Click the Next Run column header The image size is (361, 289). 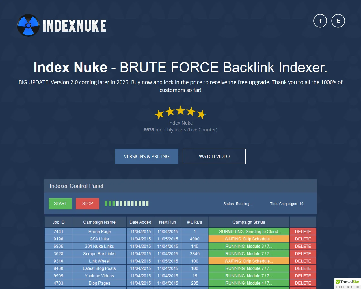click(168, 222)
